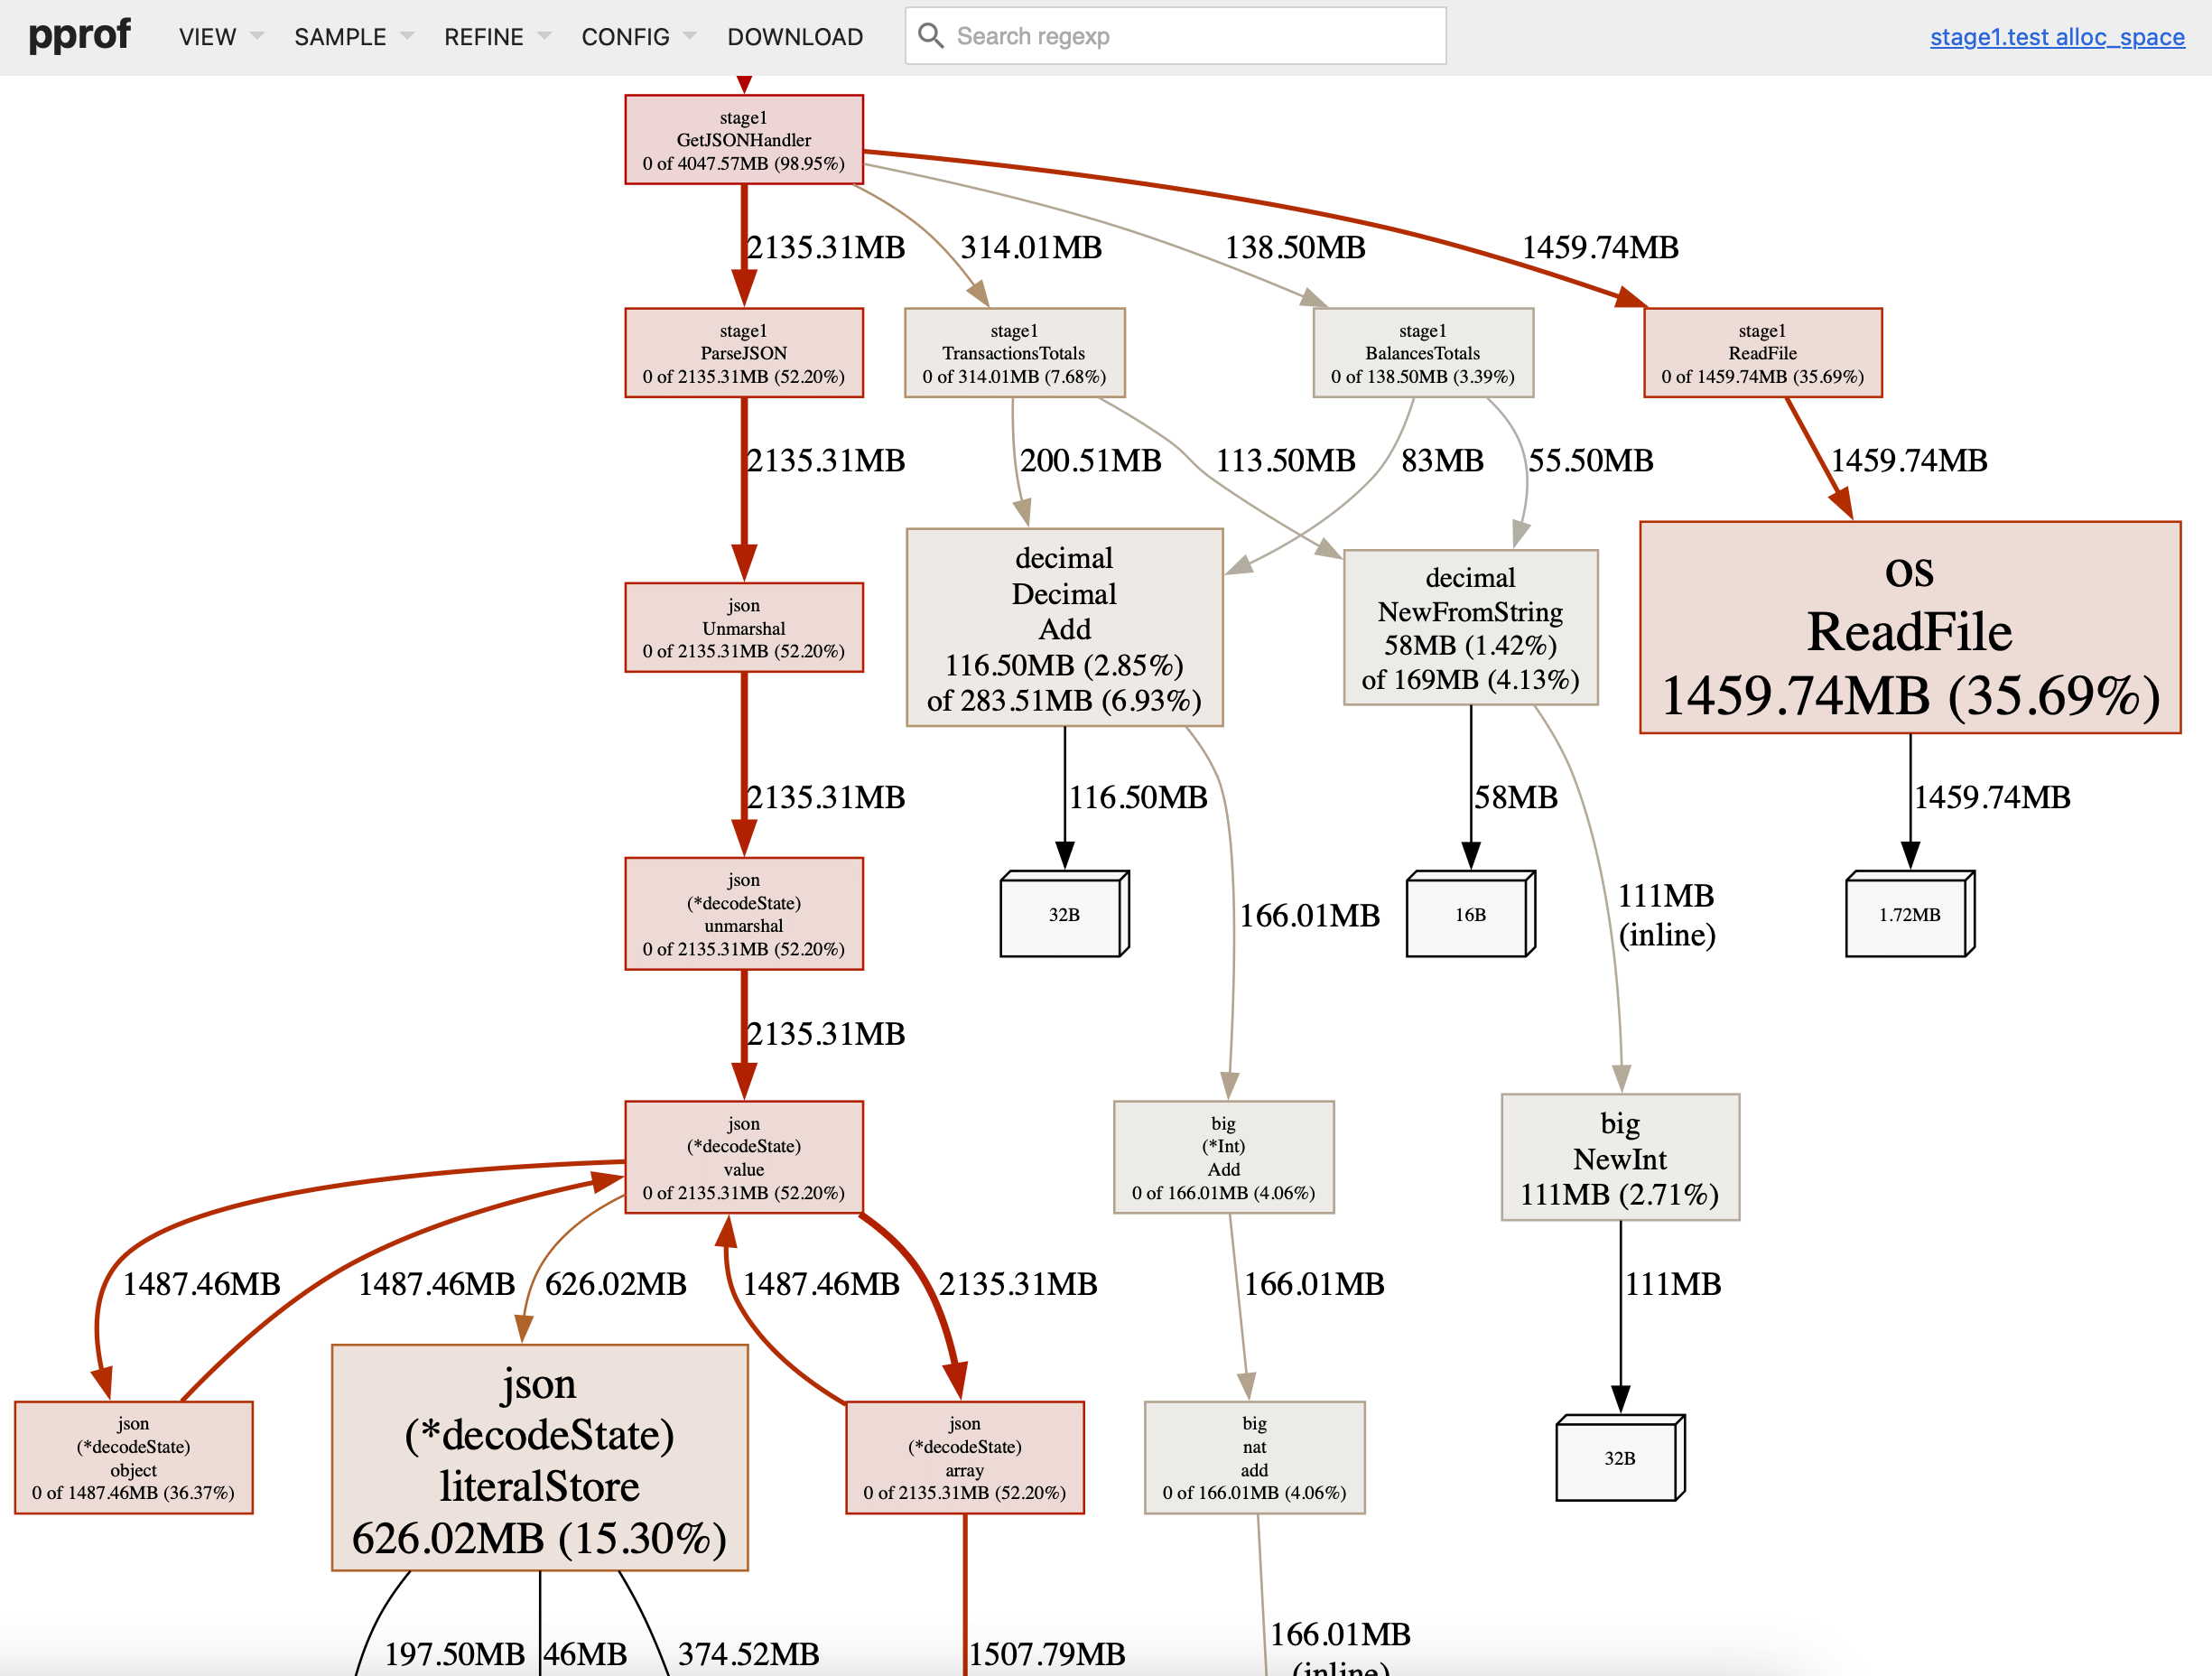This screenshot has width=2212, height=1676.
Task: Click the 116.50MB edge label
Action: coord(1138,797)
